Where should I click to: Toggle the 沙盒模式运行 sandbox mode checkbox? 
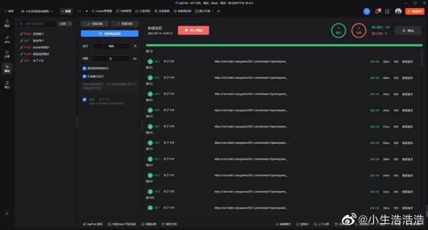(x=84, y=76)
